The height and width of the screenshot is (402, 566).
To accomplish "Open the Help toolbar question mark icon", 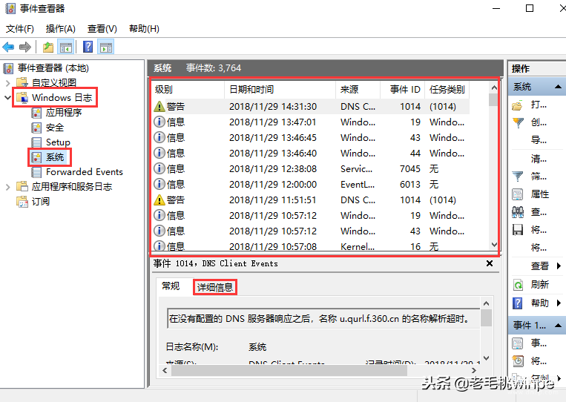I will point(88,47).
